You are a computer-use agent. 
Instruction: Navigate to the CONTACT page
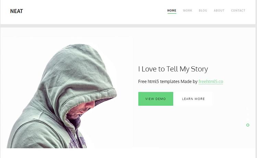(238, 11)
